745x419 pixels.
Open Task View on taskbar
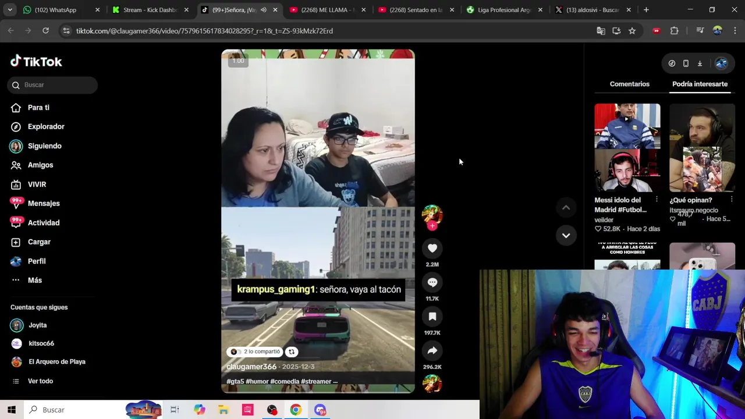[175, 410]
